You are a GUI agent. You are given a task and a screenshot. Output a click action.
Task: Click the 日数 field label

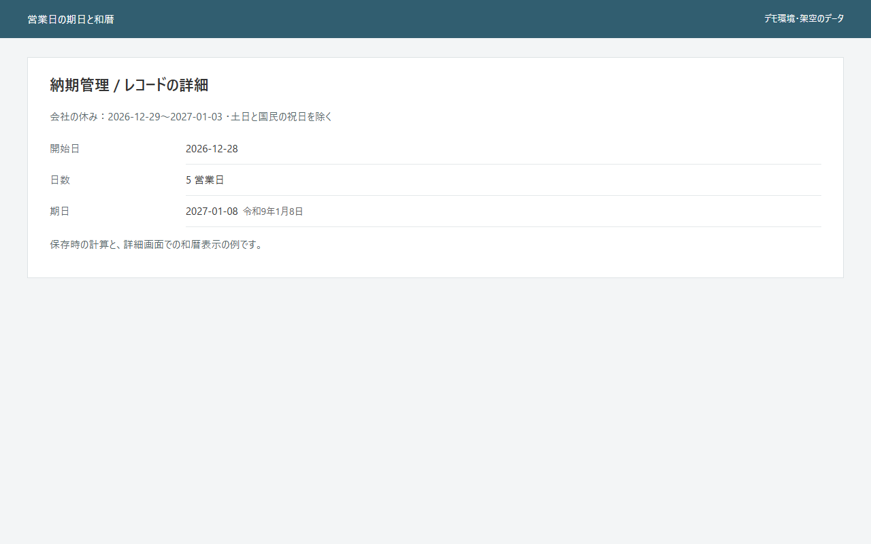point(60,180)
